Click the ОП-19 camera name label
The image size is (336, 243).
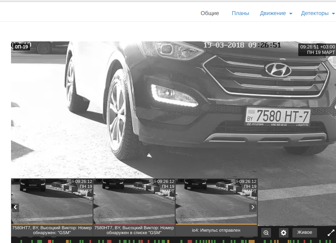click(21, 47)
